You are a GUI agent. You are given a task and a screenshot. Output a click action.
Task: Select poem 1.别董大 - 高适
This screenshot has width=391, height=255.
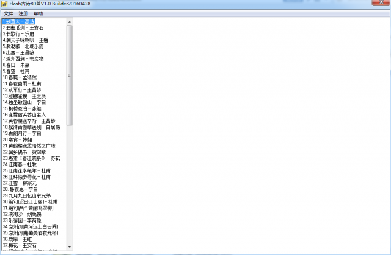[x=18, y=21]
